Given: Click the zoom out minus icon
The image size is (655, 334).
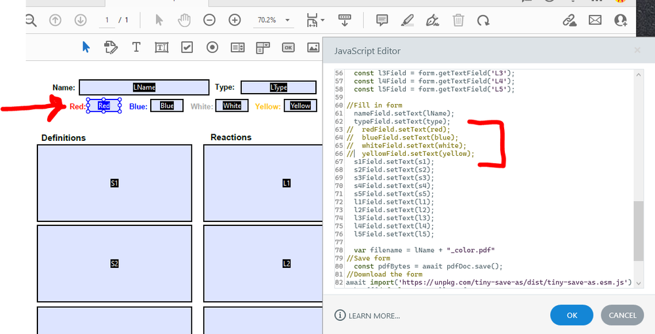Looking at the screenshot, I should point(209,20).
